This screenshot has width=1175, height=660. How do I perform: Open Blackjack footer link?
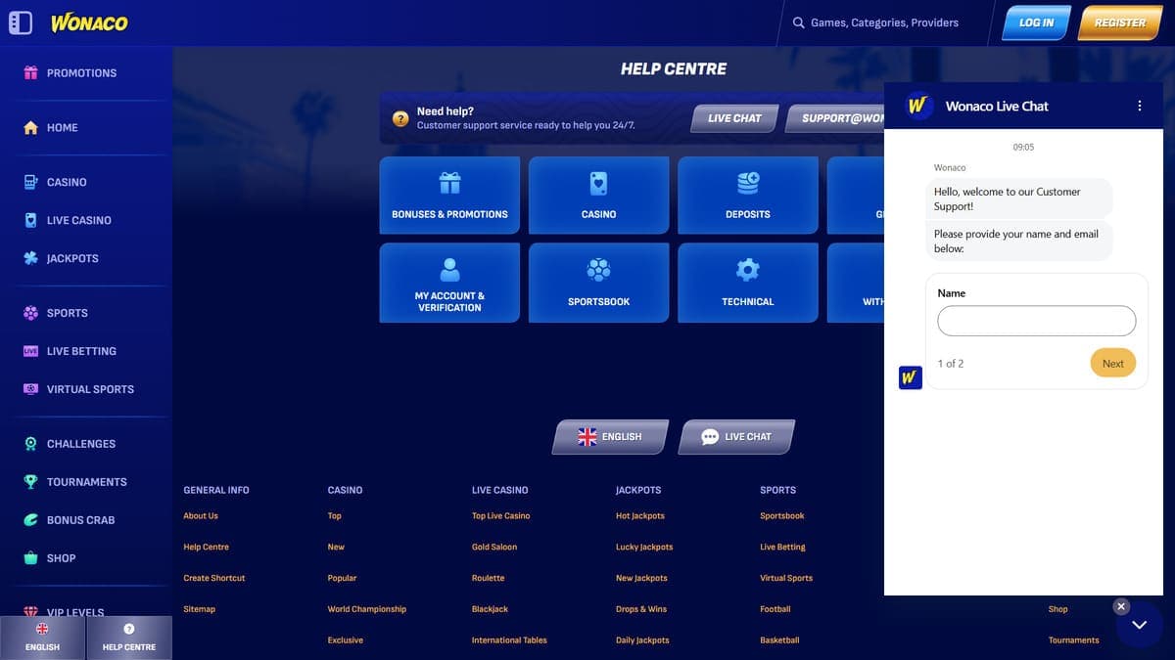(490, 609)
